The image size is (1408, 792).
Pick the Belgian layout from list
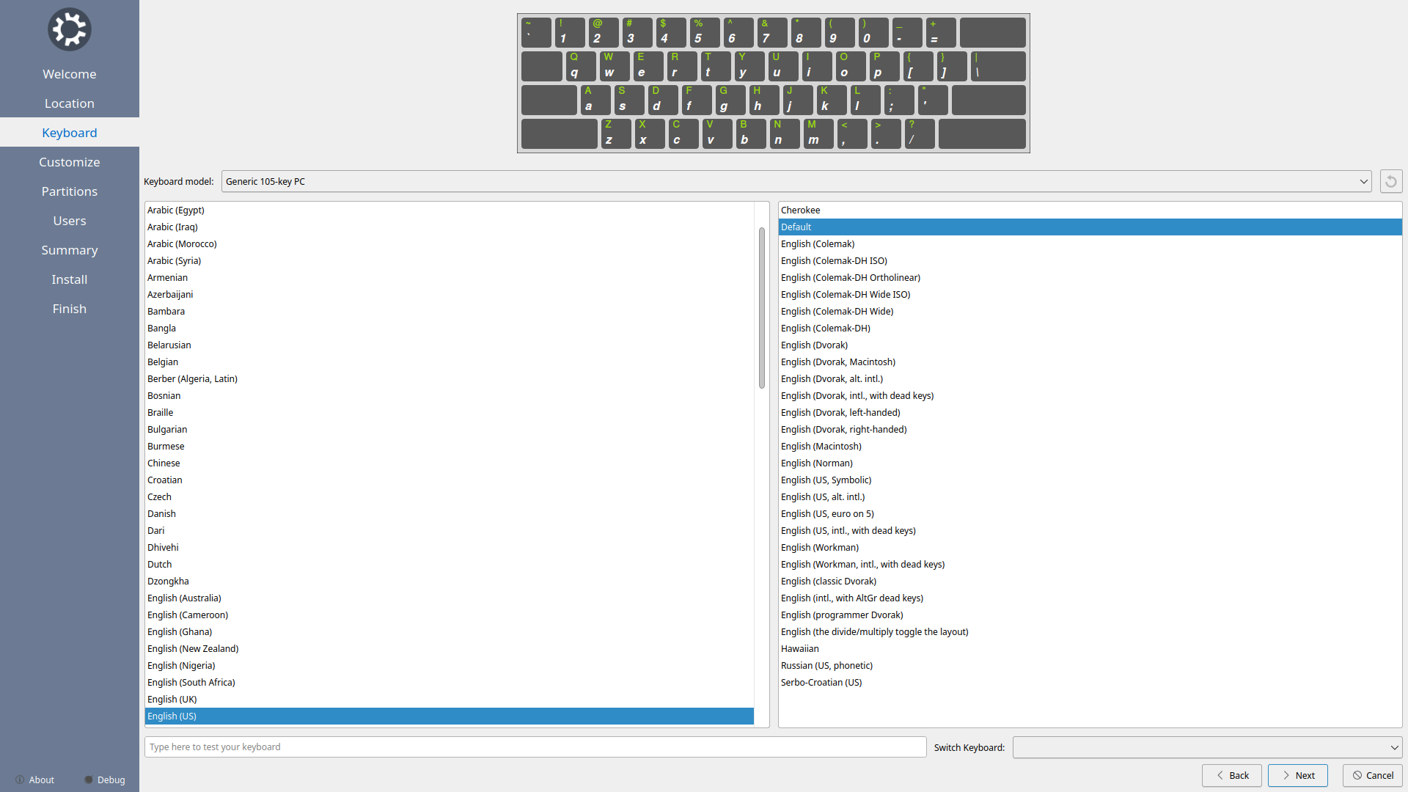[x=163, y=362]
